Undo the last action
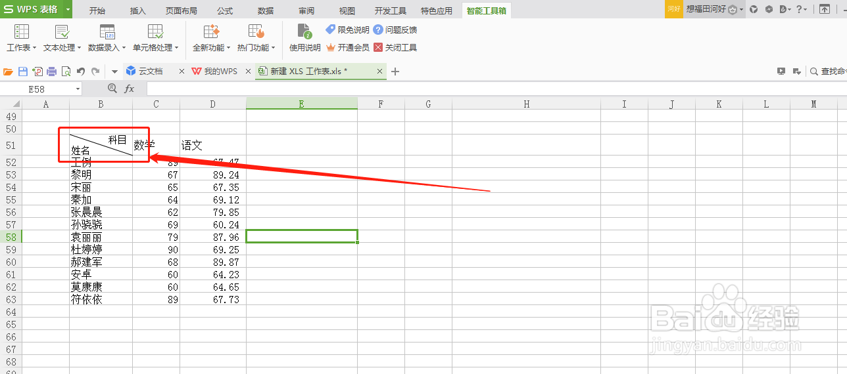The width and height of the screenshot is (847, 374). click(81, 72)
